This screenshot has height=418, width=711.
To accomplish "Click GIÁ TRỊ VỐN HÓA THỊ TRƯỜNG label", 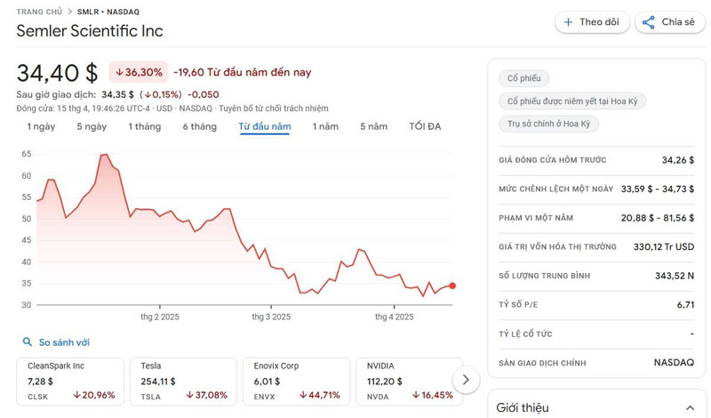I will tap(558, 247).
